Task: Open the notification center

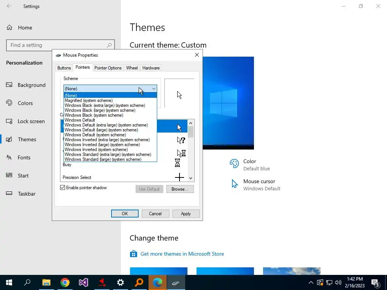Action: [x=375, y=283]
